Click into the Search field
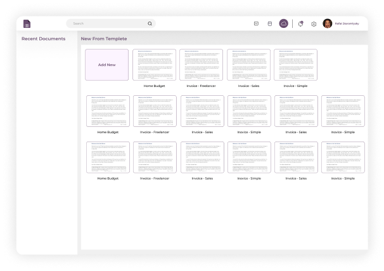This screenshot has width=384, height=271. [x=108, y=23]
